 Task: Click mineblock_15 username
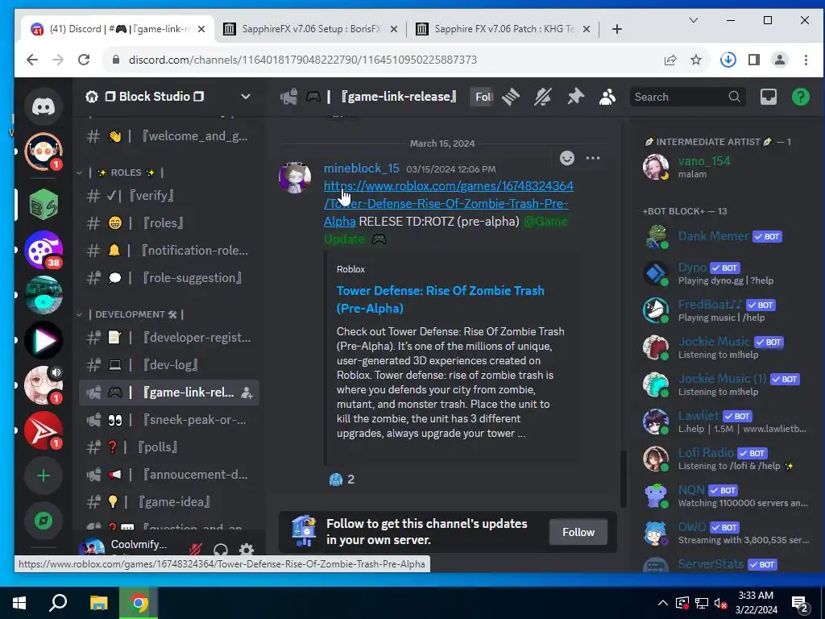tap(362, 168)
